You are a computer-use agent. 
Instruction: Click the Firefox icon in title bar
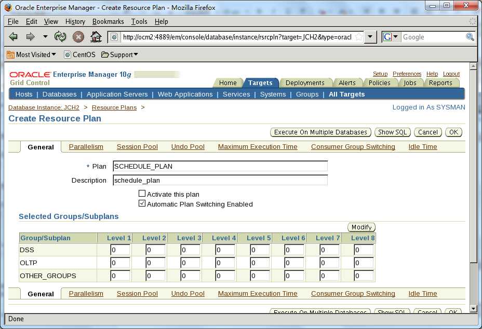pos(8,7)
